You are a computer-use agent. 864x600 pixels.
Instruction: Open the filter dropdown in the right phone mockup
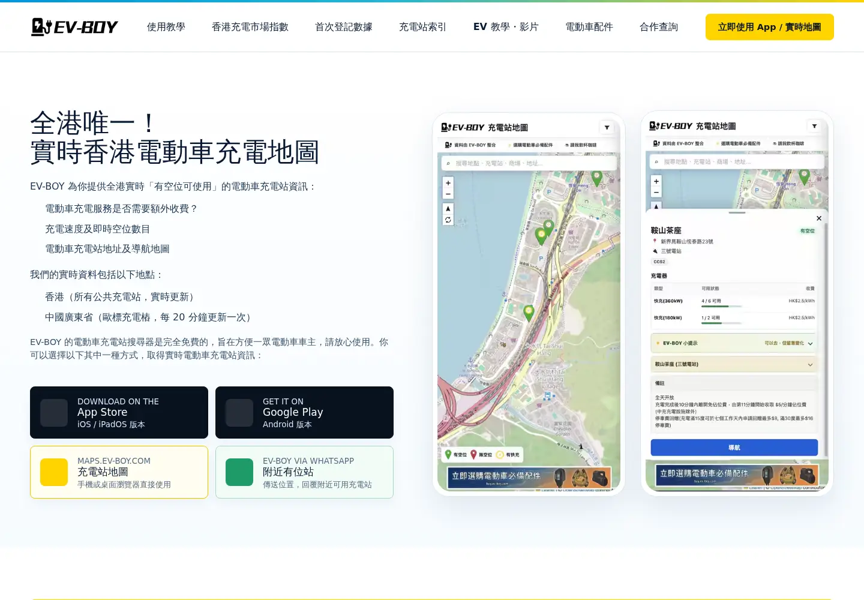click(x=814, y=126)
